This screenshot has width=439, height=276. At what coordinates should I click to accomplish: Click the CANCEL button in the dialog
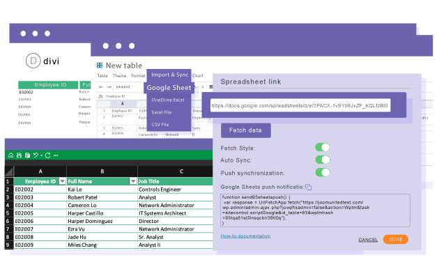tap(368, 240)
